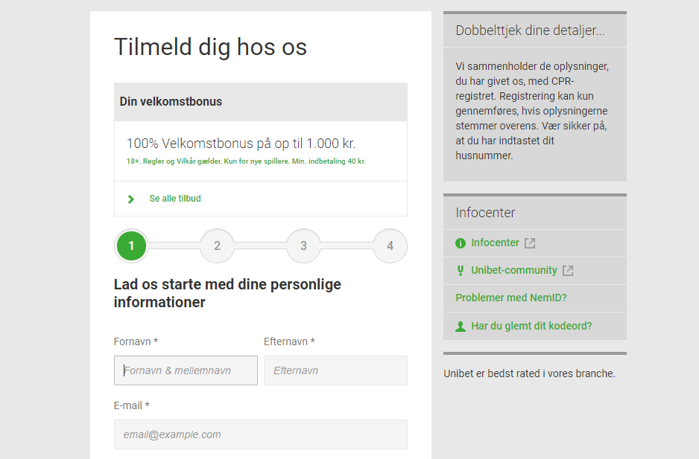This screenshot has height=459, width=699.
Task: Select step 3 in the progress indicator
Action: (x=303, y=245)
